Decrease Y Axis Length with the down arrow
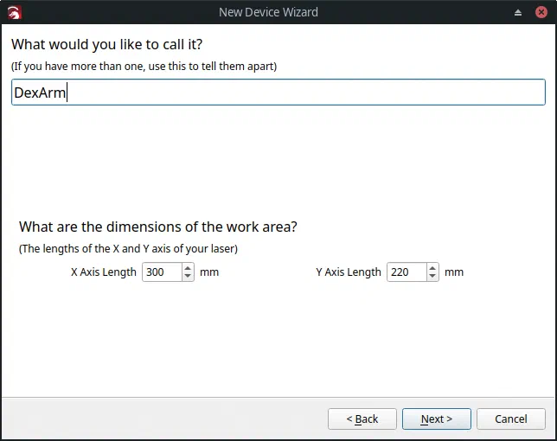This screenshot has width=557, height=441. click(x=432, y=276)
